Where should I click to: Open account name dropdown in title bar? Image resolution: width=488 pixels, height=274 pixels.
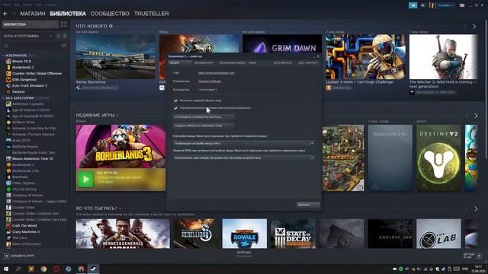pyautogui.click(x=445, y=5)
